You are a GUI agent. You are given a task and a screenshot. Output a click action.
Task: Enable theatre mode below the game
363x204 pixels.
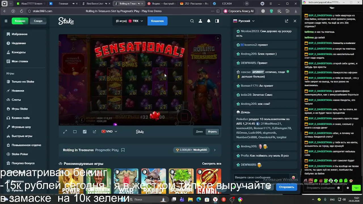tap(75, 131)
